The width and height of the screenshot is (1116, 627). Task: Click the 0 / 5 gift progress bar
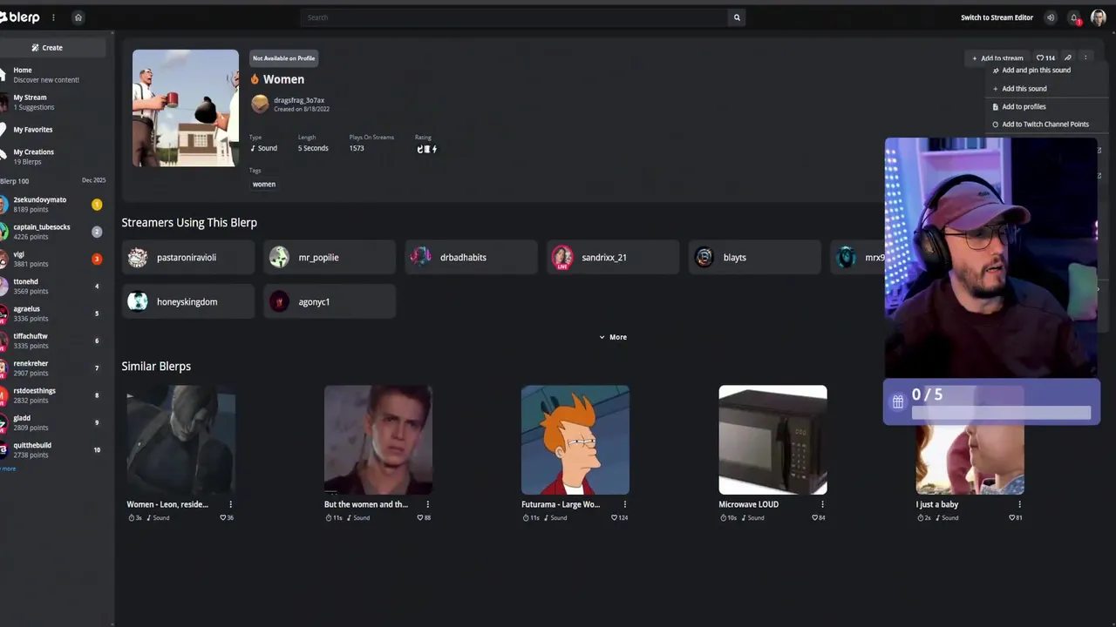[1001, 413]
